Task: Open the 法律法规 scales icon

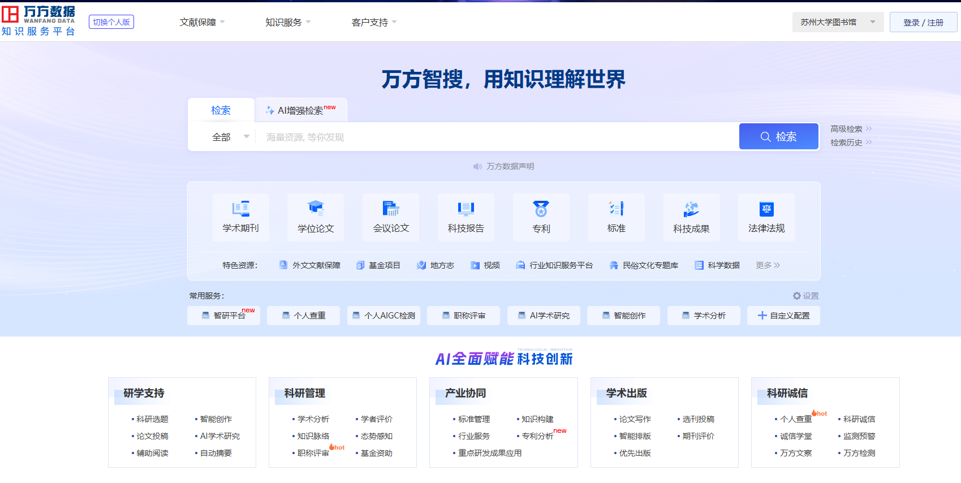Action: pos(766,209)
